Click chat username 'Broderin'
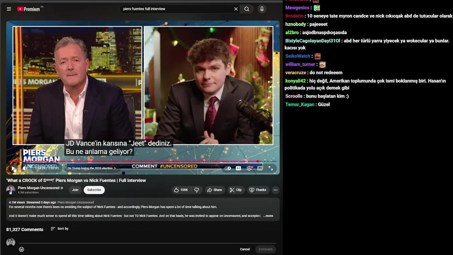Image resolution: width=453 pixels, height=255 pixels. (294, 16)
